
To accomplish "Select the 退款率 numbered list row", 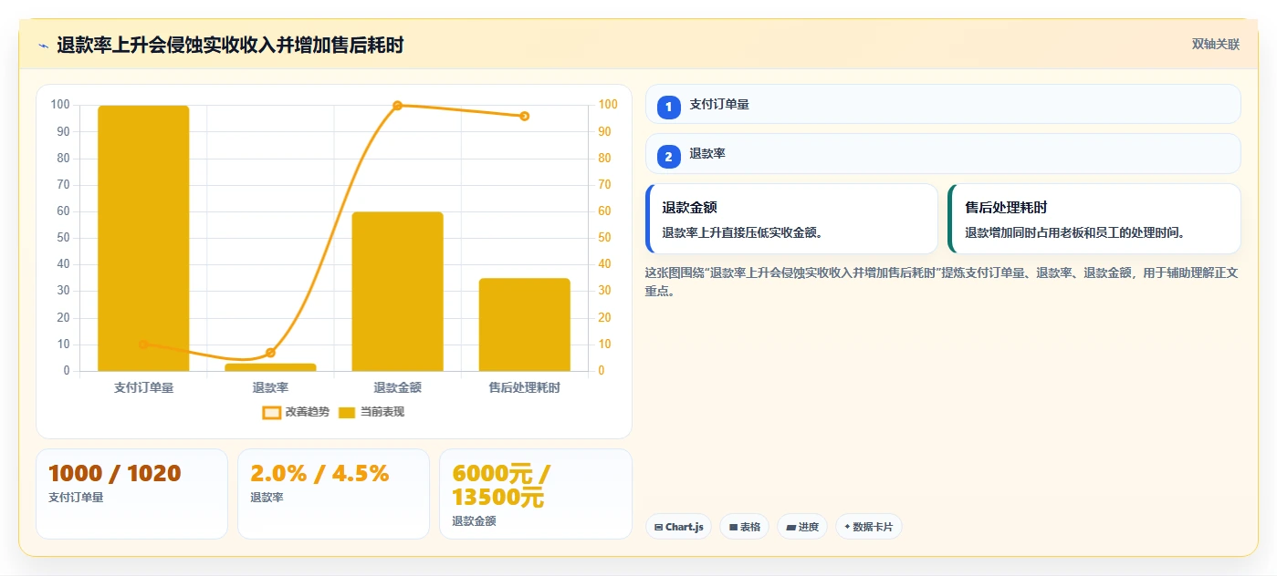I will [x=943, y=153].
